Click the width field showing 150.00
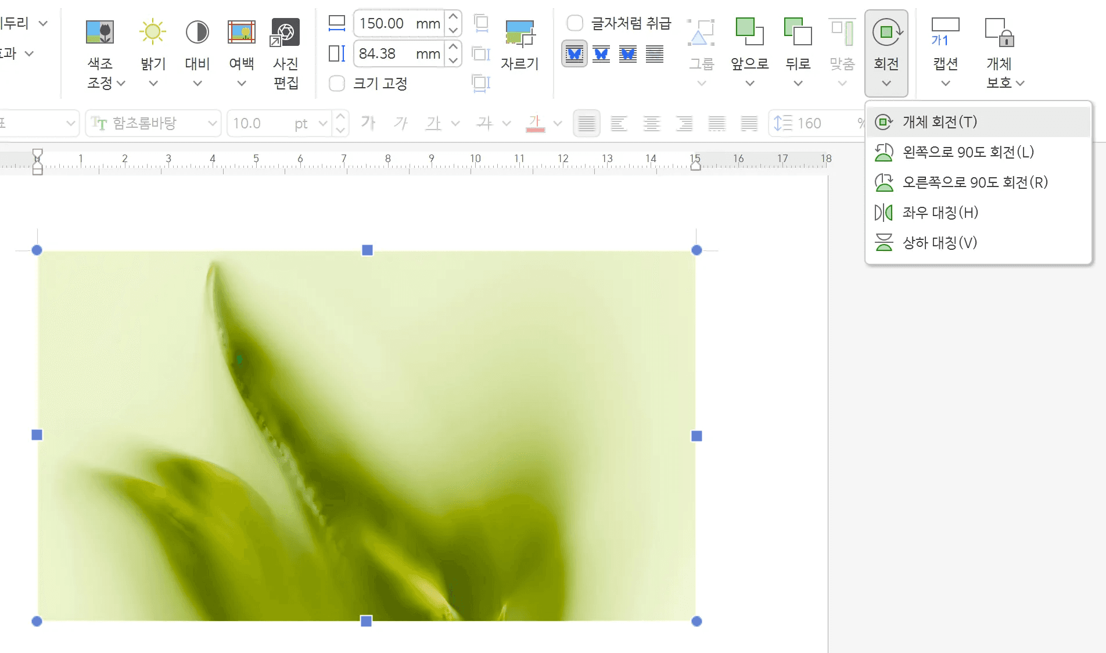1106x653 pixels. click(399, 23)
